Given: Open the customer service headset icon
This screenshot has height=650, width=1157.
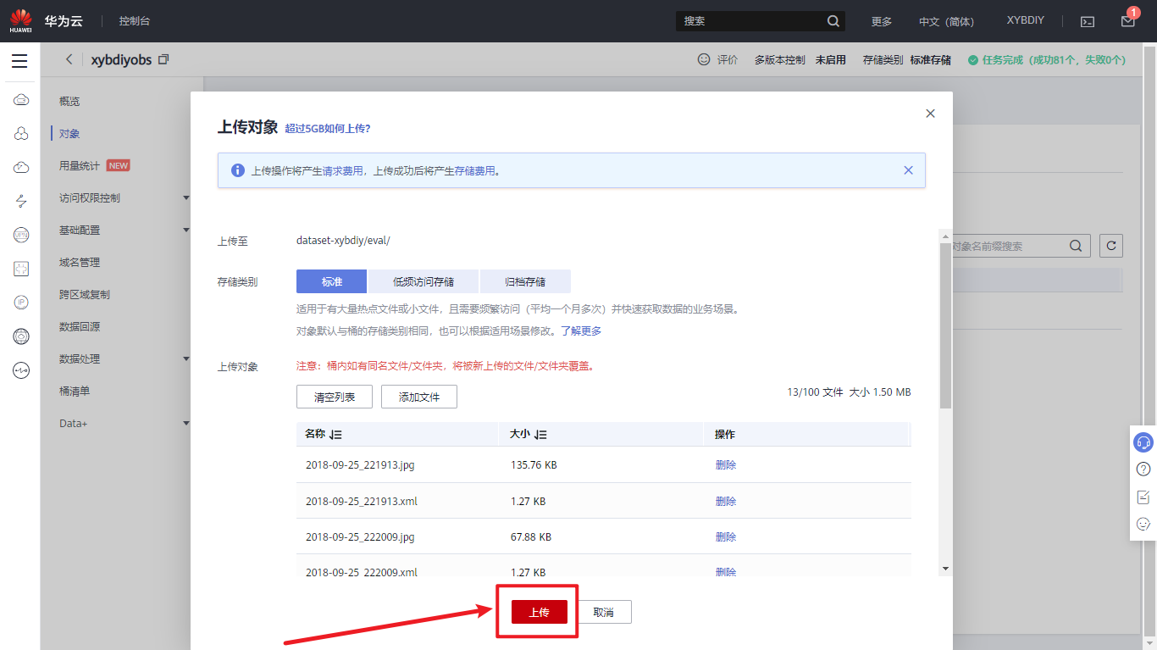Looking at the screenshot, I should click(x=1143, y=442).
